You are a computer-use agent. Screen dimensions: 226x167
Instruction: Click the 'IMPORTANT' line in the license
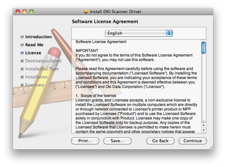click(87, 51)
